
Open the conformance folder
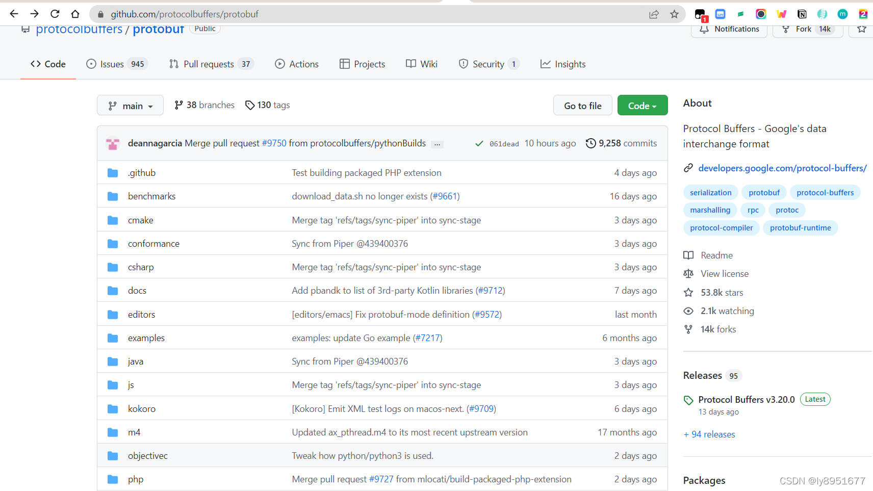153,244
